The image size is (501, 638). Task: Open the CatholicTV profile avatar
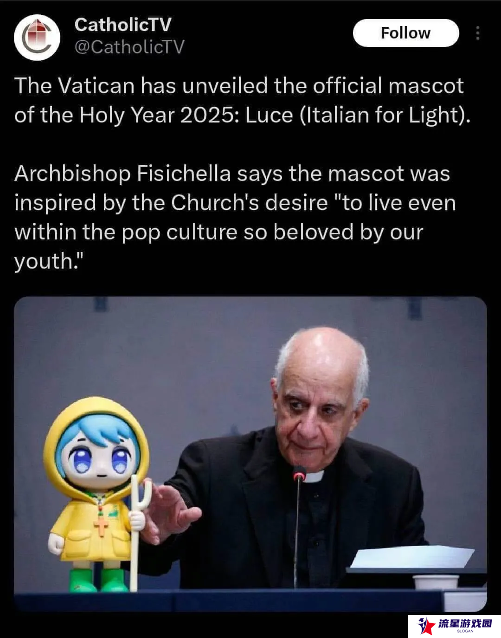pos(37,38)
